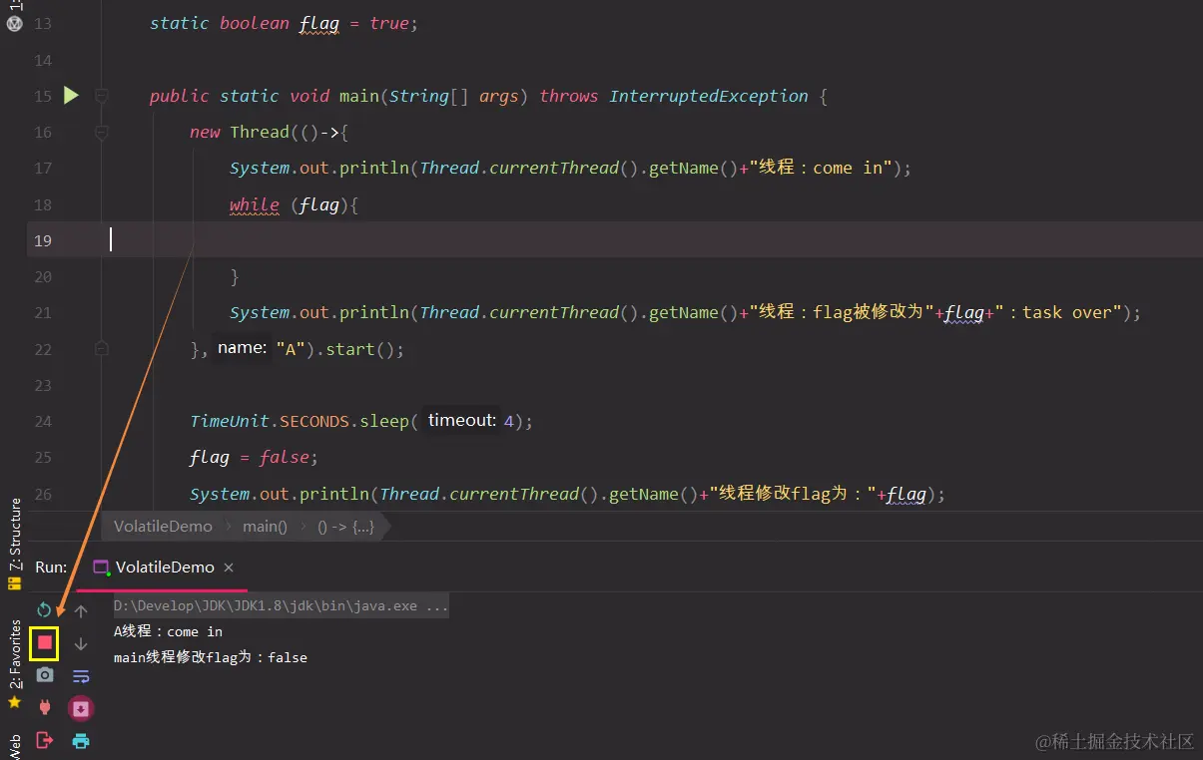Image resolution: width=1203 pixels, height=760 pixels.
Task: Move up the stack trace with up arrow
Action: coord(81,610)
